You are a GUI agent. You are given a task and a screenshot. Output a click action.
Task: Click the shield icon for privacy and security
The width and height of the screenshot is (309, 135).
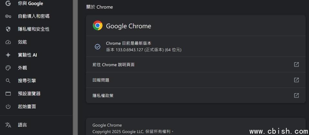tap(8, 29)
